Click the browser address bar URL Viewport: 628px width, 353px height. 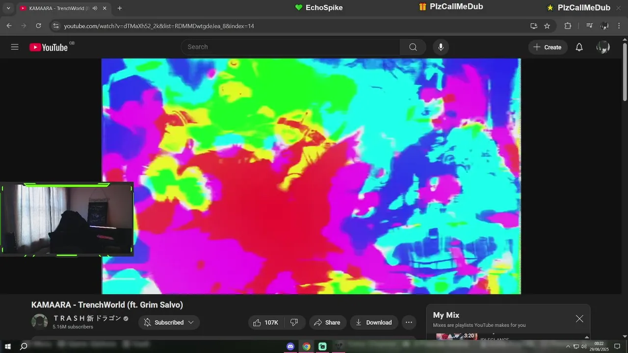point(159,26)
